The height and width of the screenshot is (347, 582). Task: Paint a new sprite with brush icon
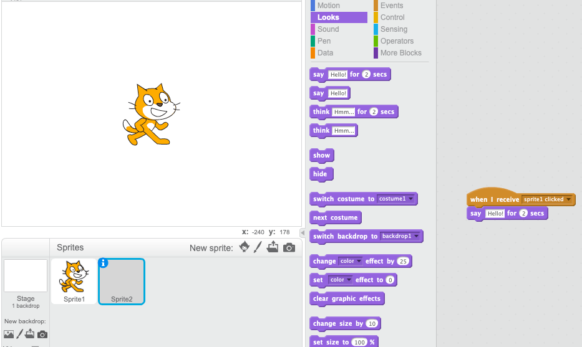(258, 247)
